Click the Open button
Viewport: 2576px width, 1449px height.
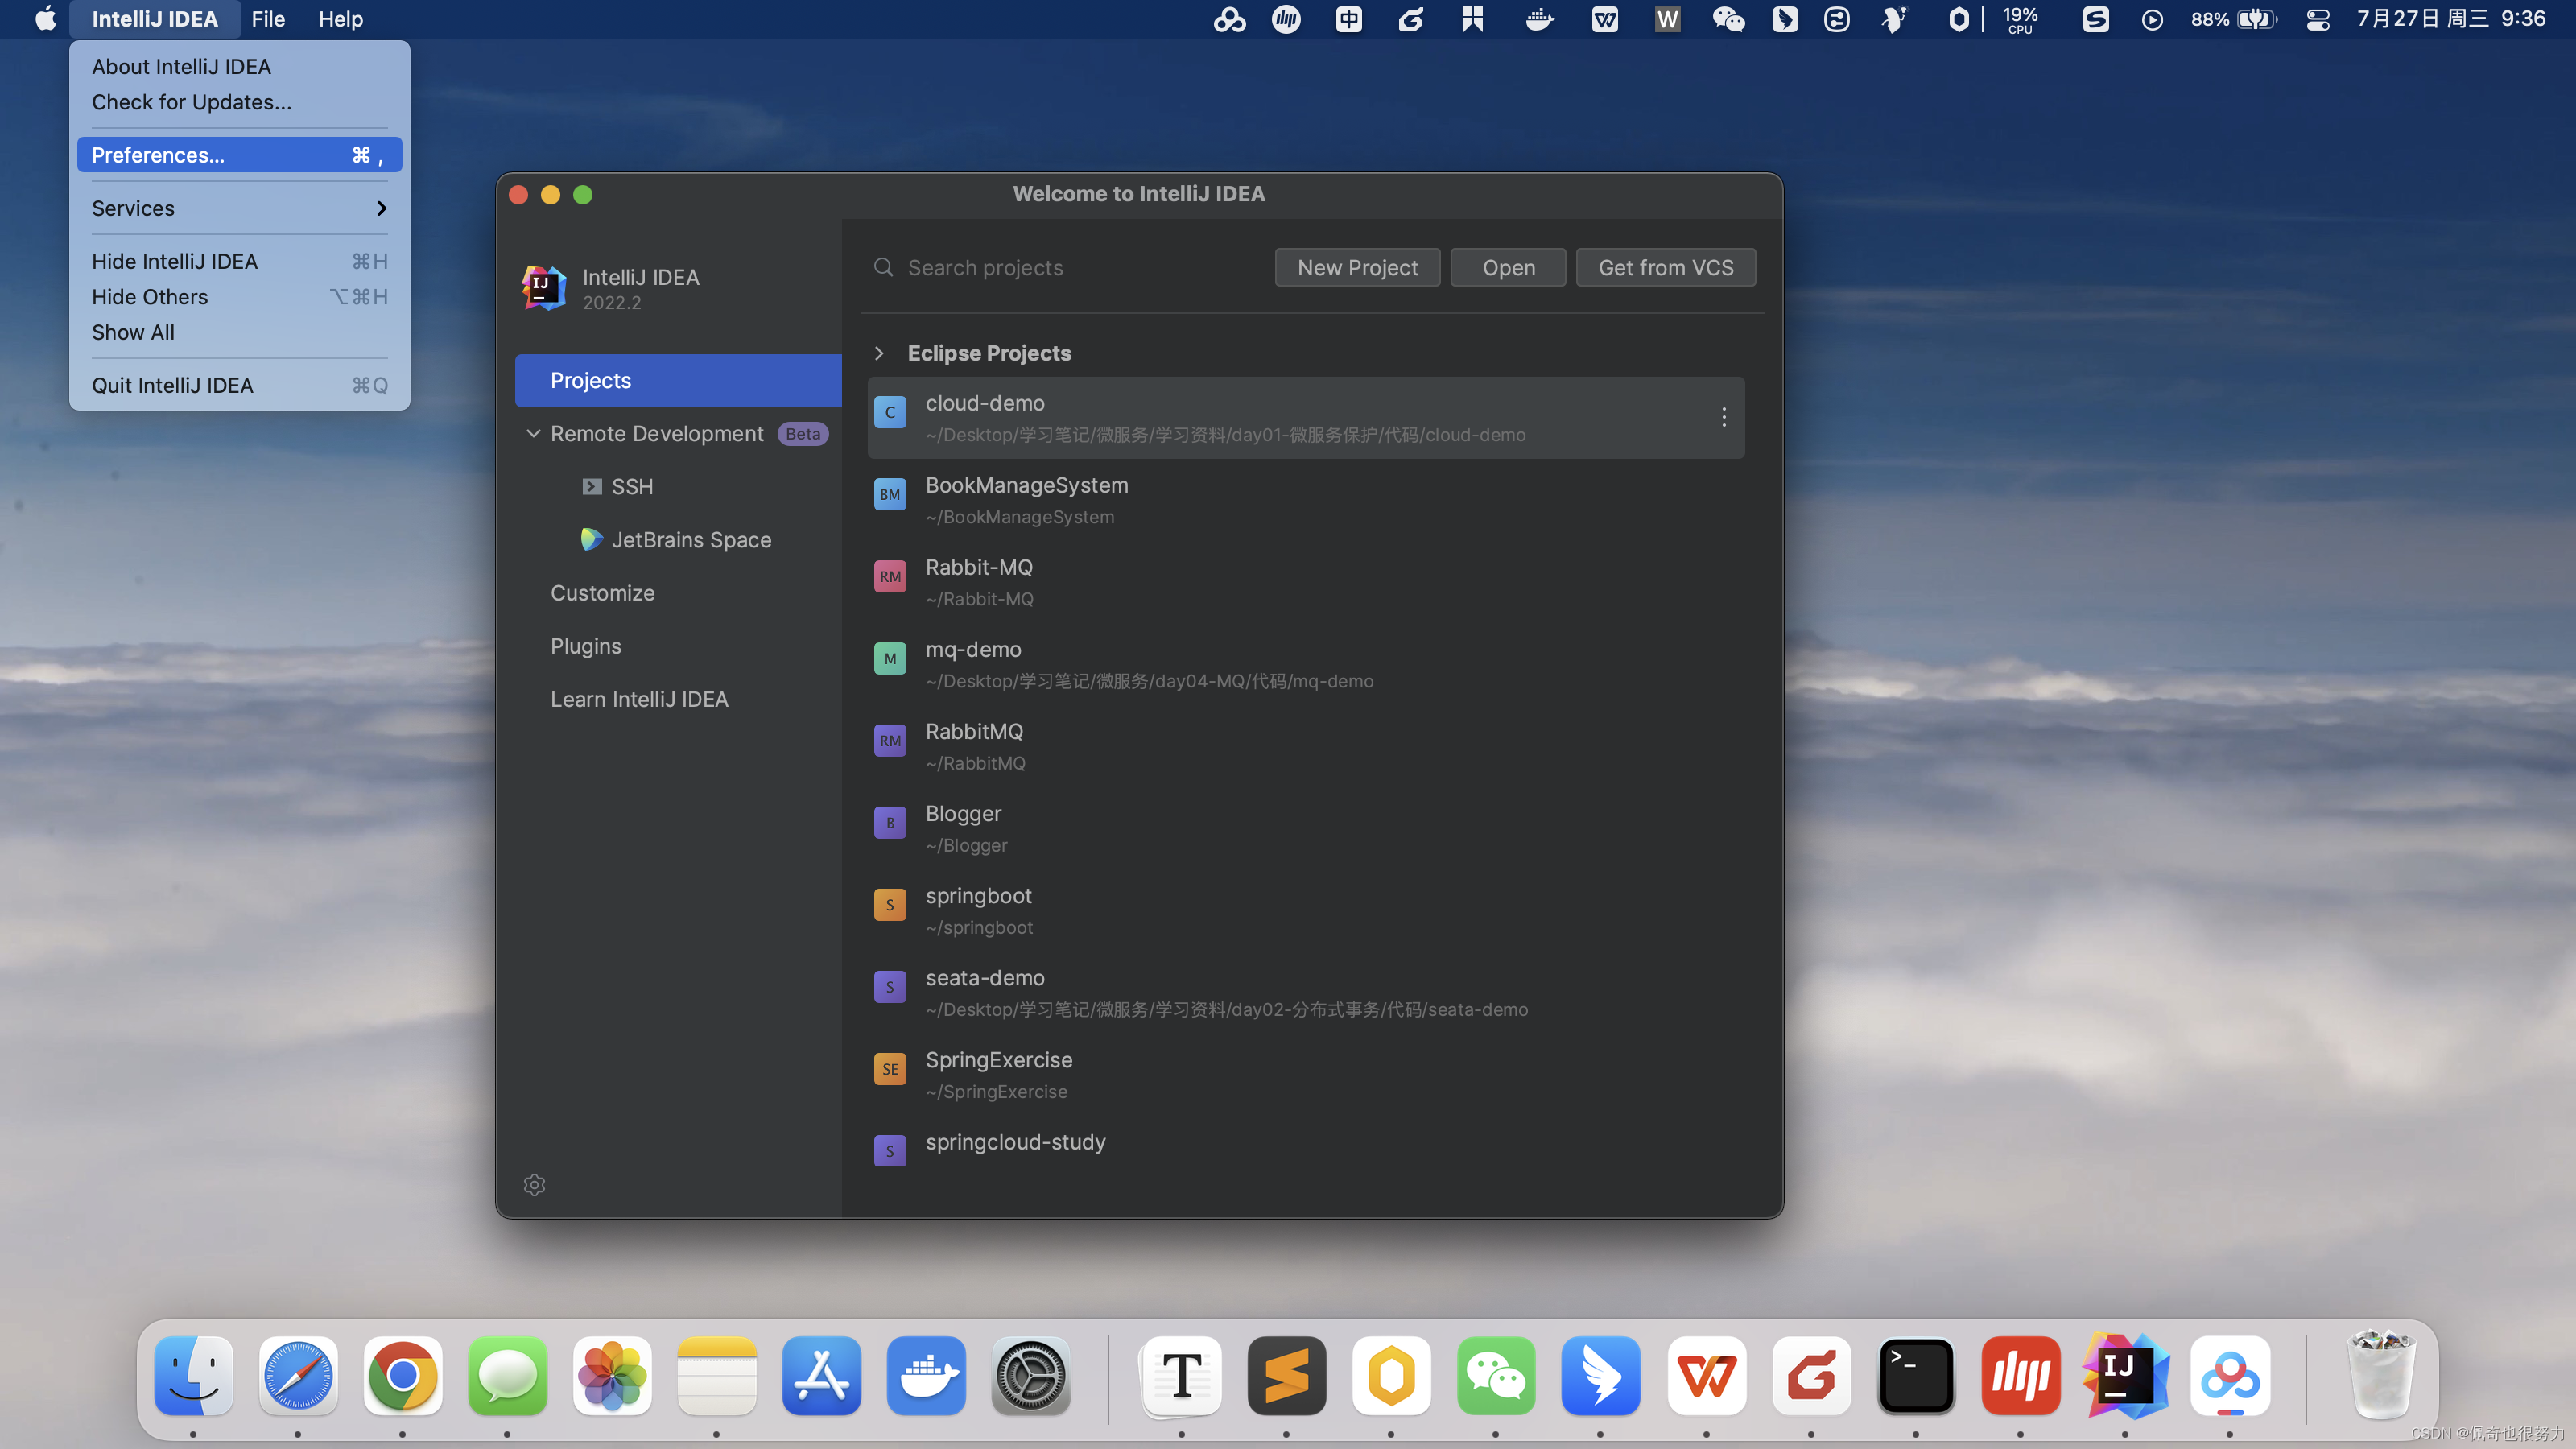(x=1508, y=267)
